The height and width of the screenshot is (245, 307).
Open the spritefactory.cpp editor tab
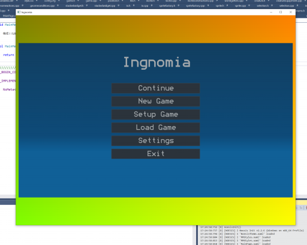tap(195, 5)
